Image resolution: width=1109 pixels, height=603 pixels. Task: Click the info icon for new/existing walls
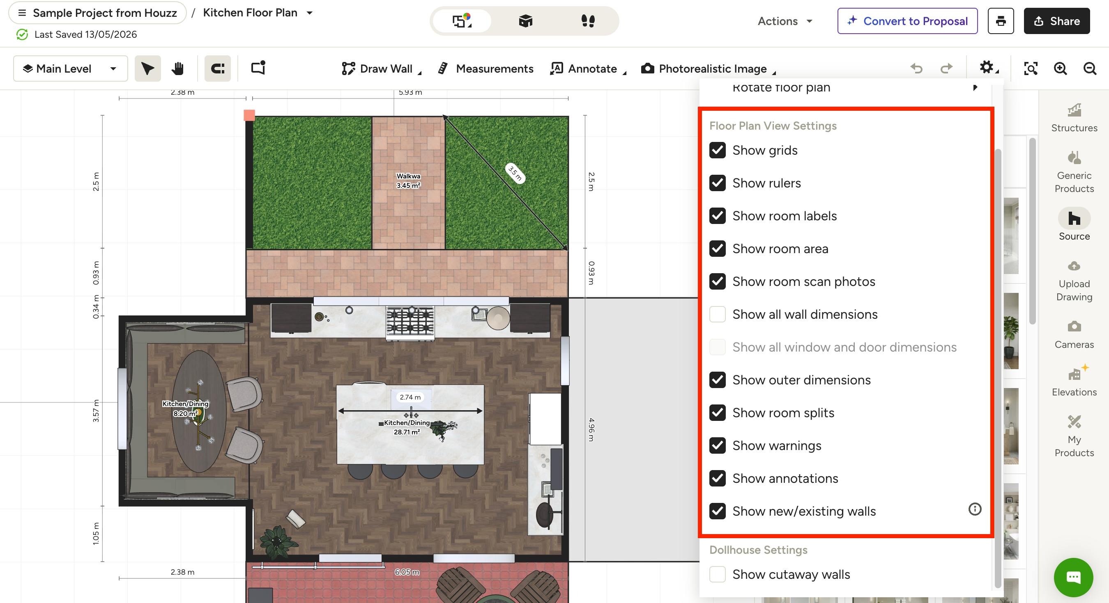click(x=975, y=509)
